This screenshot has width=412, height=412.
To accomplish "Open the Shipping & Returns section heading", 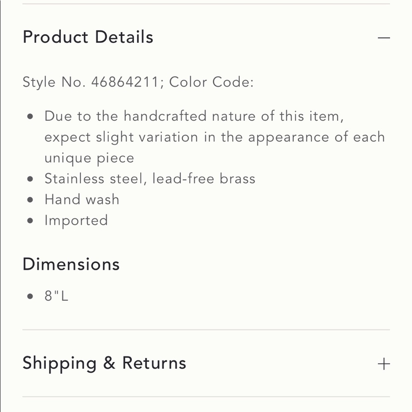I will pos(104,364).
